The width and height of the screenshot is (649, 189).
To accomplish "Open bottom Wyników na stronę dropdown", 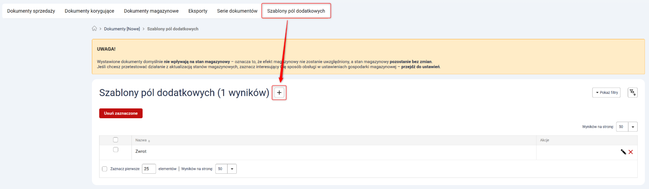I will coord(231,169).
